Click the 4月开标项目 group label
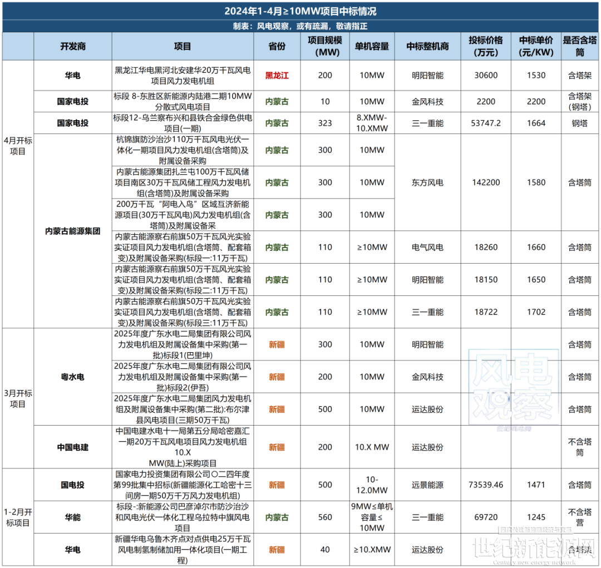The height and width of the screenshot is (568, 601). (x=18, y=146)
